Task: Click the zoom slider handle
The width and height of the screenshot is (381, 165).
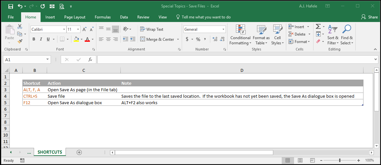Action: click(x=340, y=160)
